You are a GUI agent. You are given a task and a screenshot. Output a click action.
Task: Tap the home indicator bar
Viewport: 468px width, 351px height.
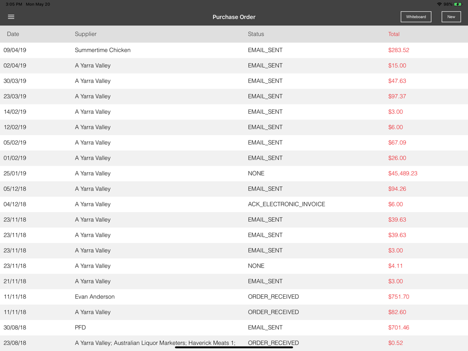pyautogui.click(x=234, y=347)
